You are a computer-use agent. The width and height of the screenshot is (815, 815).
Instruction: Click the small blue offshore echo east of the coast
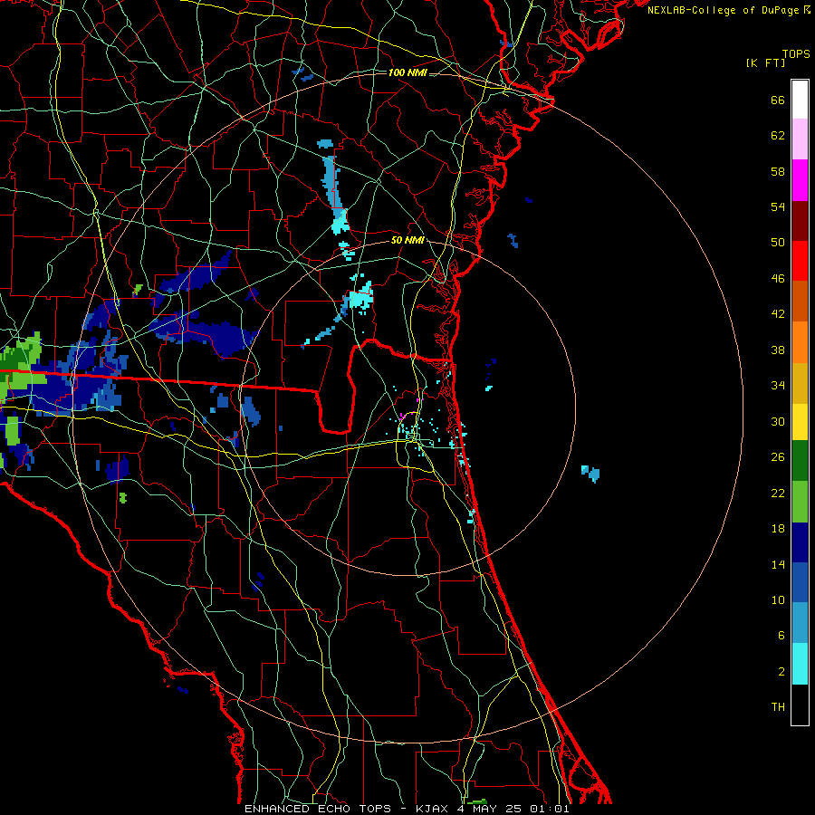click(590, 474)
